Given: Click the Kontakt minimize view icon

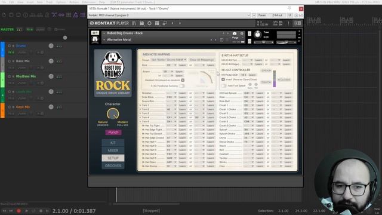Looking at the screenshot, I should point(165,23).
